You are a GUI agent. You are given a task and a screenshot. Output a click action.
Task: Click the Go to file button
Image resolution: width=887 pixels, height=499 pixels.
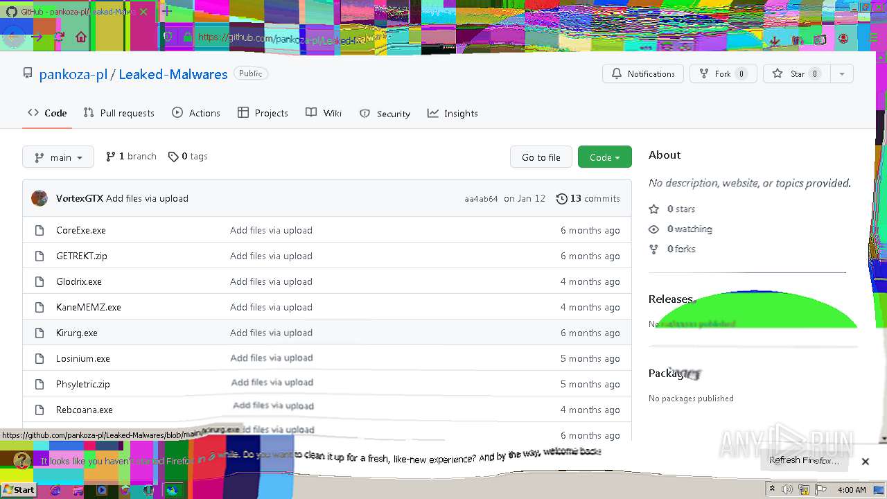coord(541,157)
